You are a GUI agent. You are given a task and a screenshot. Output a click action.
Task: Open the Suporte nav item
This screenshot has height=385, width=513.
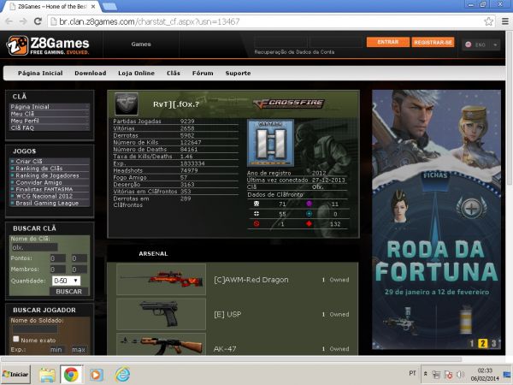point(238,73)
